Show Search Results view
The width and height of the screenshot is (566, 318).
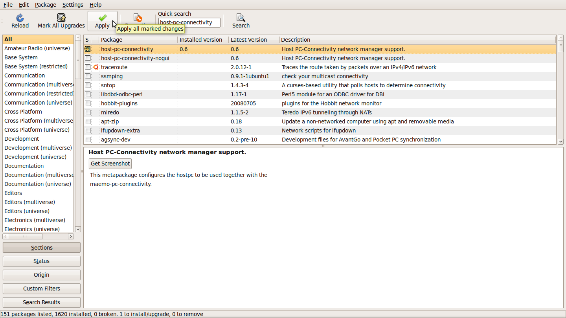tap(42, 302)
